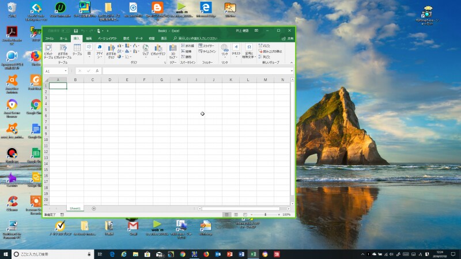
Task: Switch to the ホーム (Home) ribbon tab
Action: coord(63,38)
